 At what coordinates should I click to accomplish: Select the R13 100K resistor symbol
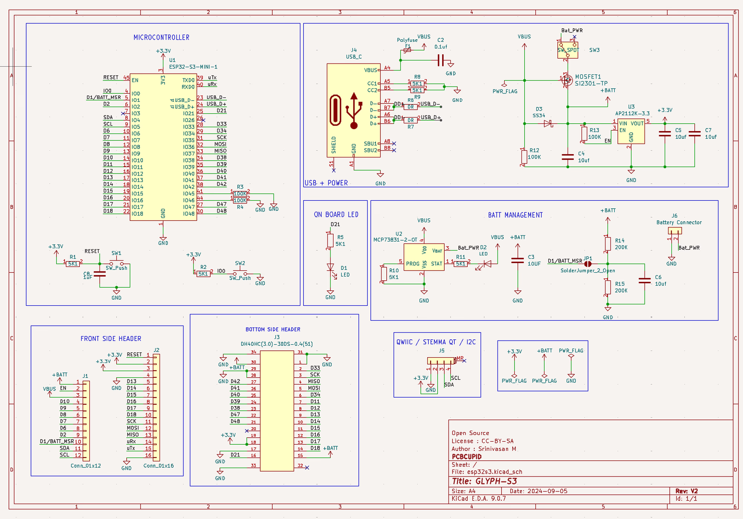click(584, 134)
